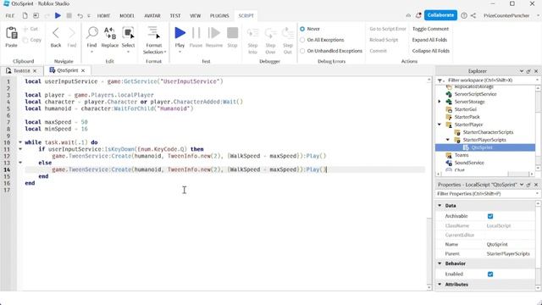Click the undo arrow in quick access bar

click(x=80, y=15)
